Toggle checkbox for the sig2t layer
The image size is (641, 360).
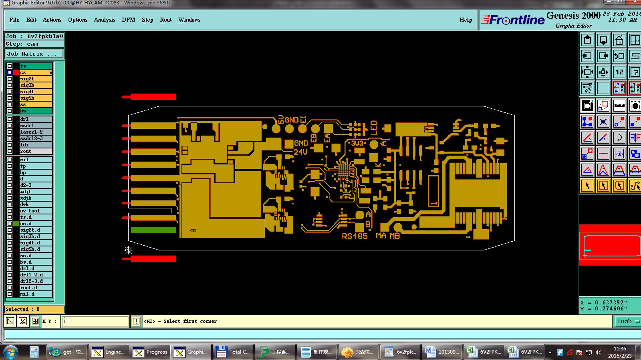click(x=10, y=79)
